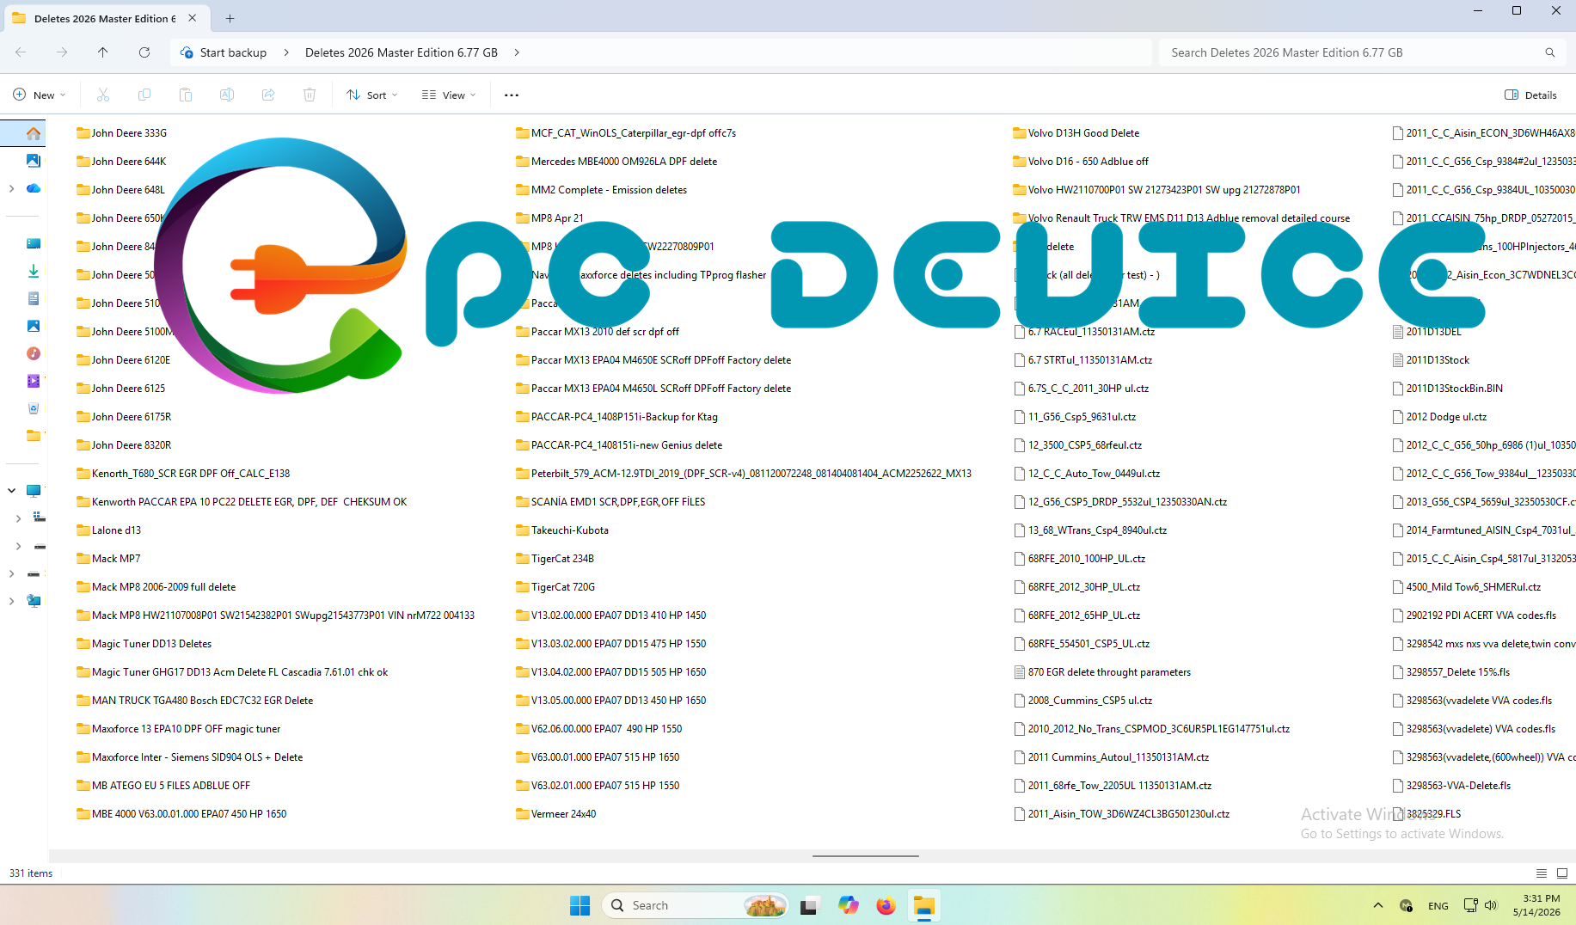
Task: Select Volvo D16 - 650 Adblue off folder
Action: point(1081,162)
